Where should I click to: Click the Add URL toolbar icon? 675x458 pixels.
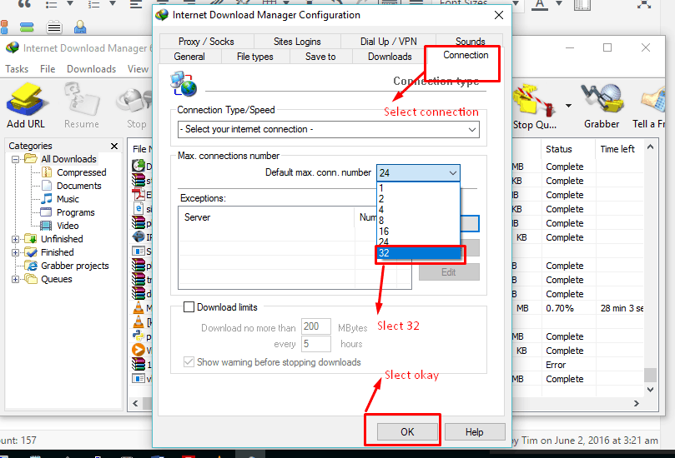[26, 104]
